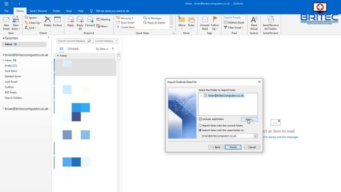Show Unread messages filter tab
The height and width of the screenshot is (192, 341).
tap(73, 49)
